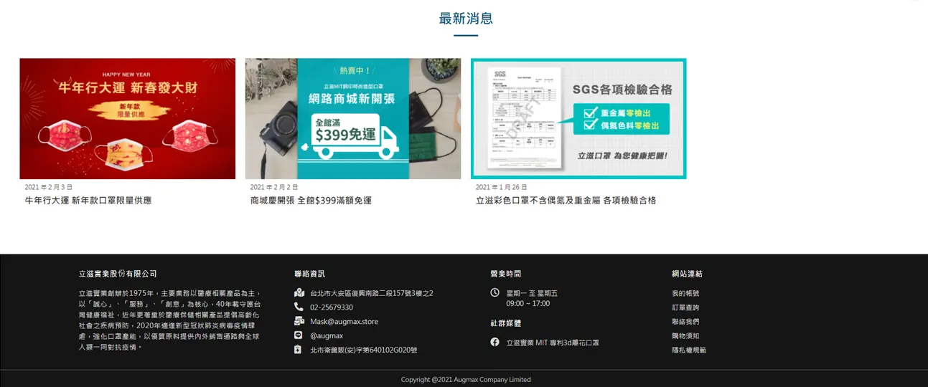Open article 立滋彩色口罩不含偶氮及重金屬
This screenshot has width=928, height=387.
pos(566,201)
